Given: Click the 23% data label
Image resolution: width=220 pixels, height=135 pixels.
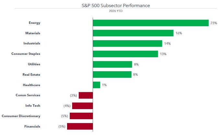Looking at the screenshot, I should (214, 23).
